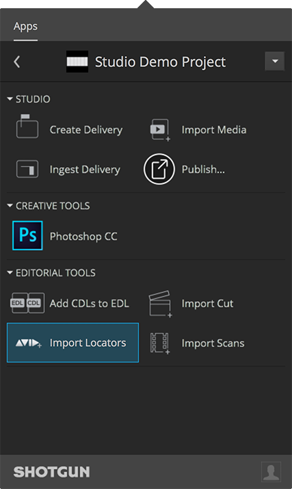Open the user profile avatar icon

click(271, 472)
